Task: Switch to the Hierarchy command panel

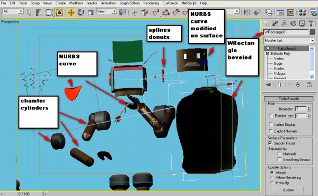Action: point(284,23)
